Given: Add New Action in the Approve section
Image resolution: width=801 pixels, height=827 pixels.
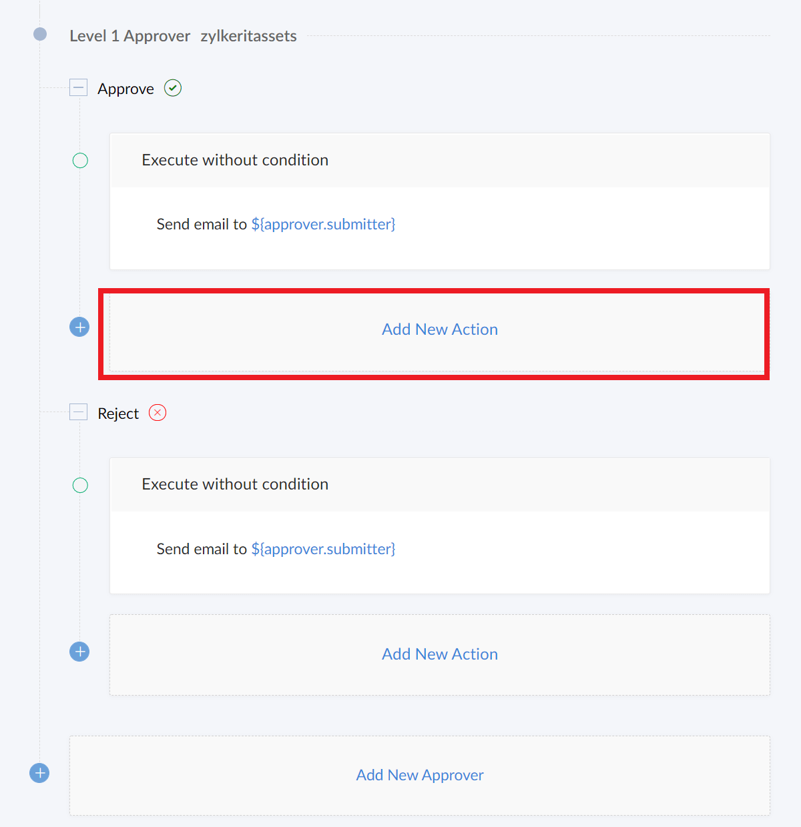Looking at the screenshot, I should click(x=440, y=329).
